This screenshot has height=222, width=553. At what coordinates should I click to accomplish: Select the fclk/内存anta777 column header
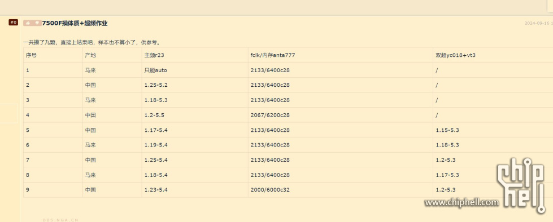341,55
